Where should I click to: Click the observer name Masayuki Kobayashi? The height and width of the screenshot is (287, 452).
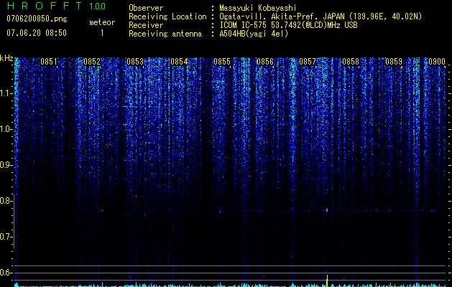[258, 8]
